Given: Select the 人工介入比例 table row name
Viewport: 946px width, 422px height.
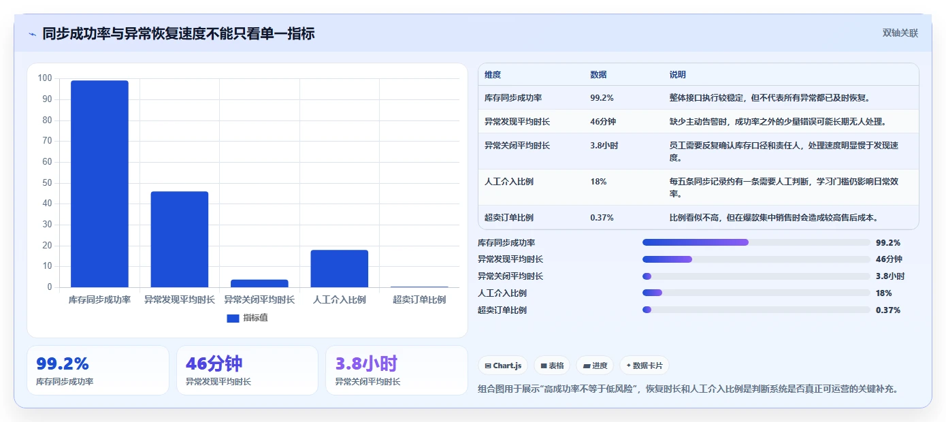Looking at the screenshot, I should coord(509,182).
